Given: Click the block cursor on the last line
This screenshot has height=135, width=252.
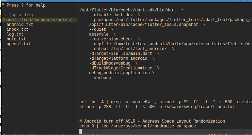Looking at the screenshot, I should (81, 131).
